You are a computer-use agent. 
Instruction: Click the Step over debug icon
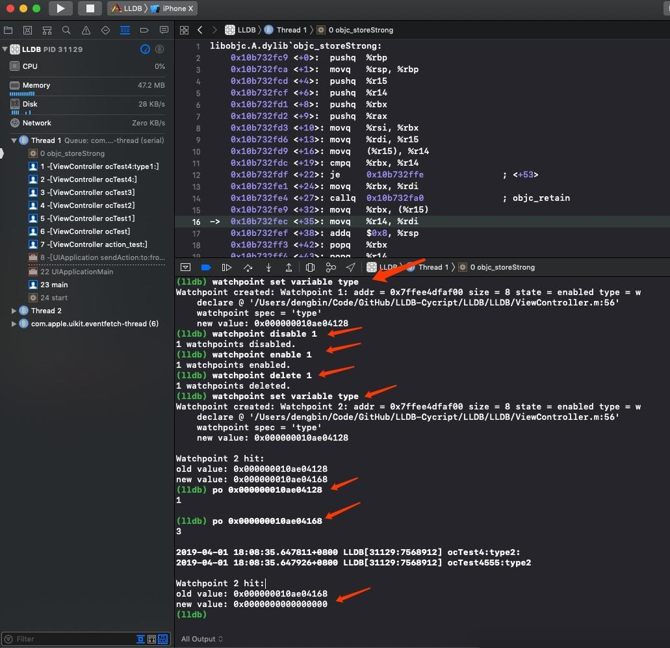pyautogui.click(x=248, y=268)
